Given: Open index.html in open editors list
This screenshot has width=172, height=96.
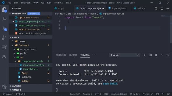Looking at the screenshot, I should (30, 33).
